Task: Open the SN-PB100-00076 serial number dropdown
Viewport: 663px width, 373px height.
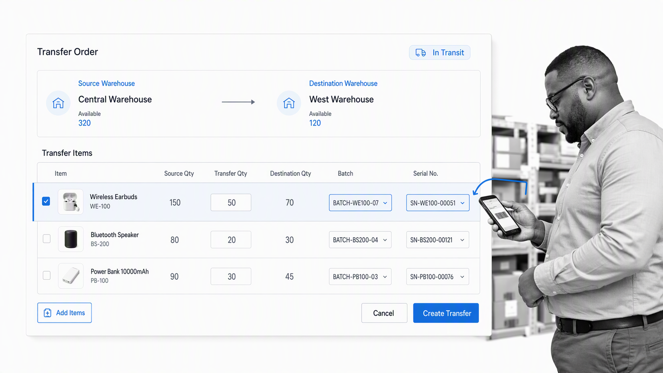Action: (438, 277)
